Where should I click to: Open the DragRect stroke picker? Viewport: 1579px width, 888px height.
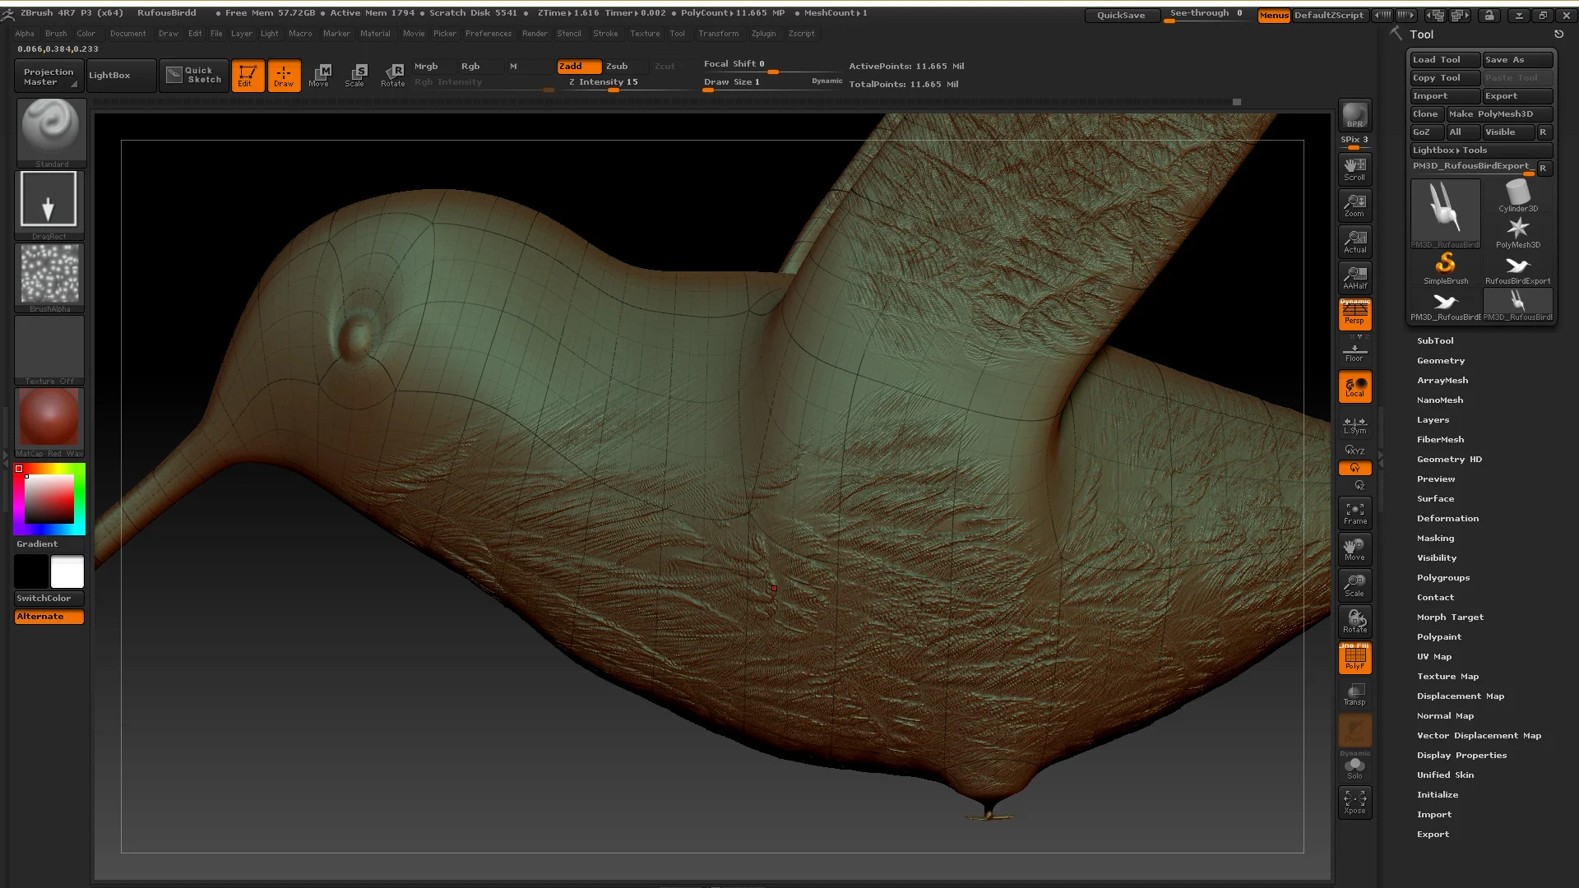pos(49,205)
